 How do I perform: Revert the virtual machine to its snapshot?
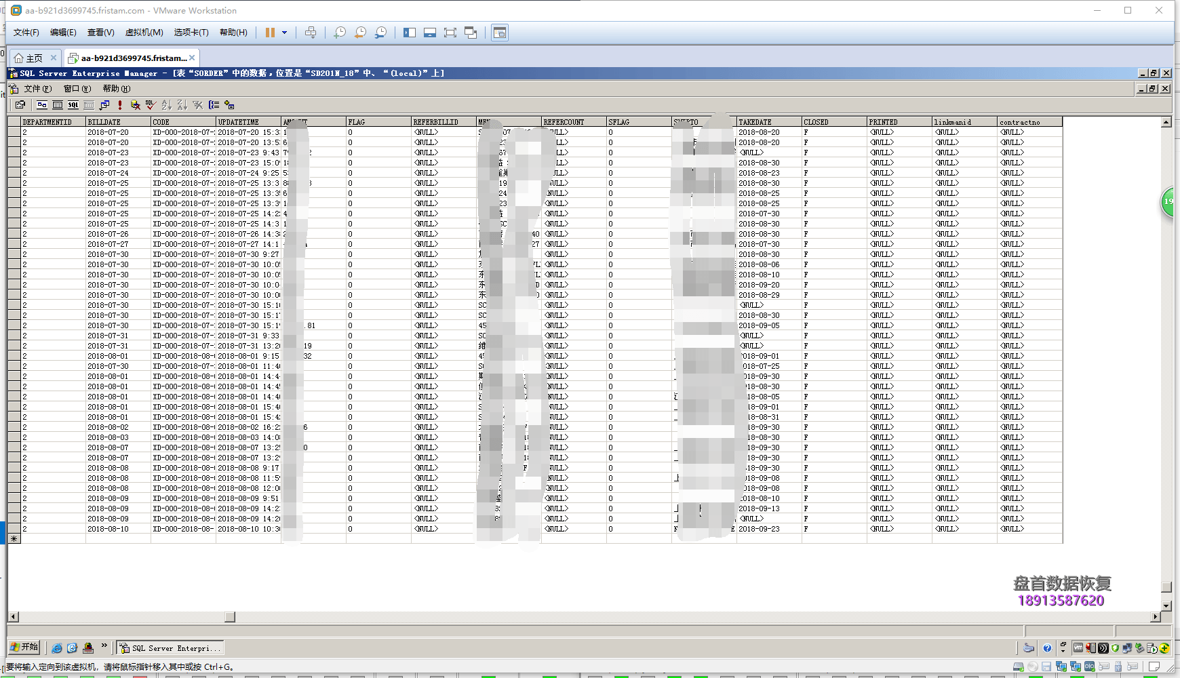coord(360,33)
